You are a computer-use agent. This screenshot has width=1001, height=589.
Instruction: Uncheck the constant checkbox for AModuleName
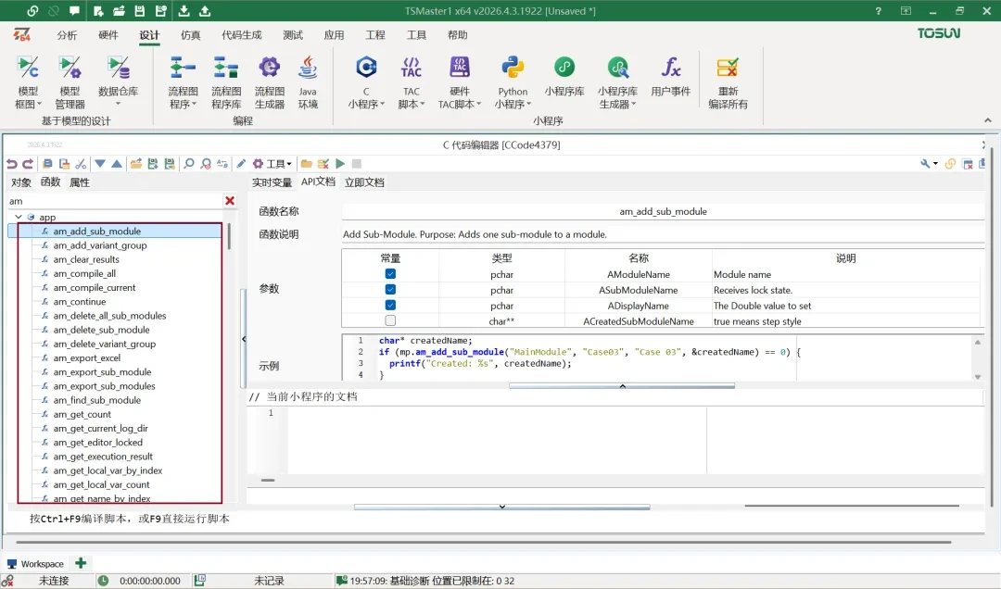[x=390, y=275]
